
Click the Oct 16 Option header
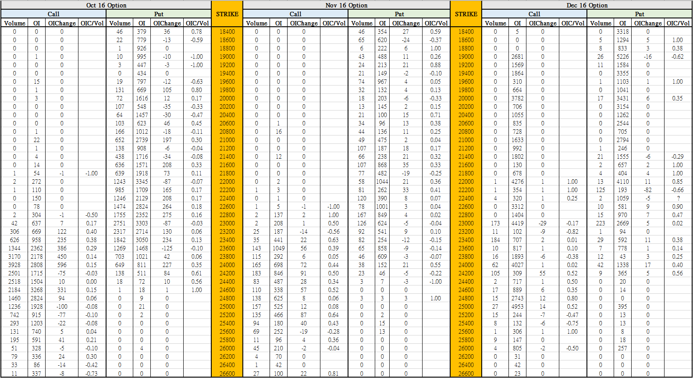(106, 5)
